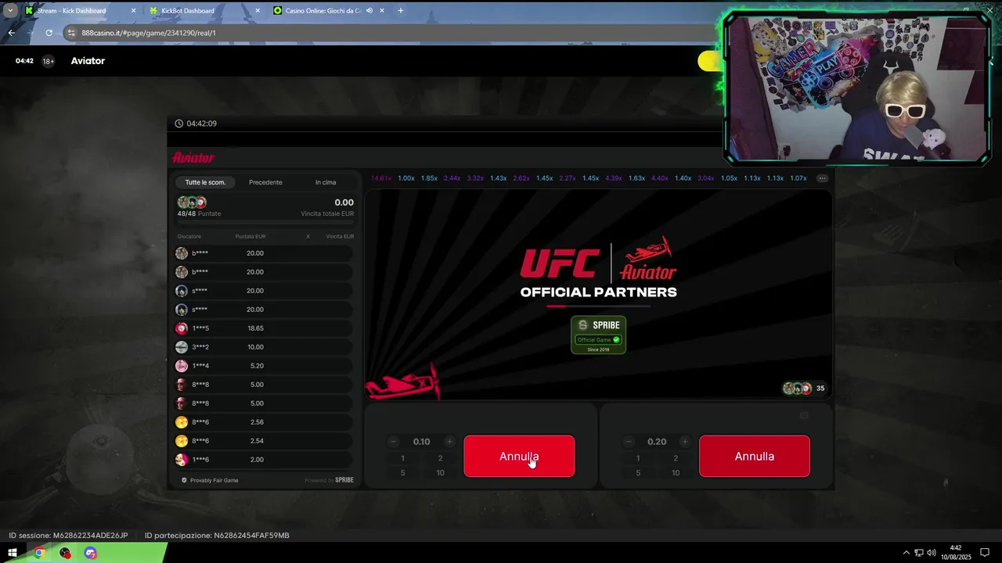The image size is (1002, 563).
Task: Click the 14.61x round result
Action: coord(381,178)
